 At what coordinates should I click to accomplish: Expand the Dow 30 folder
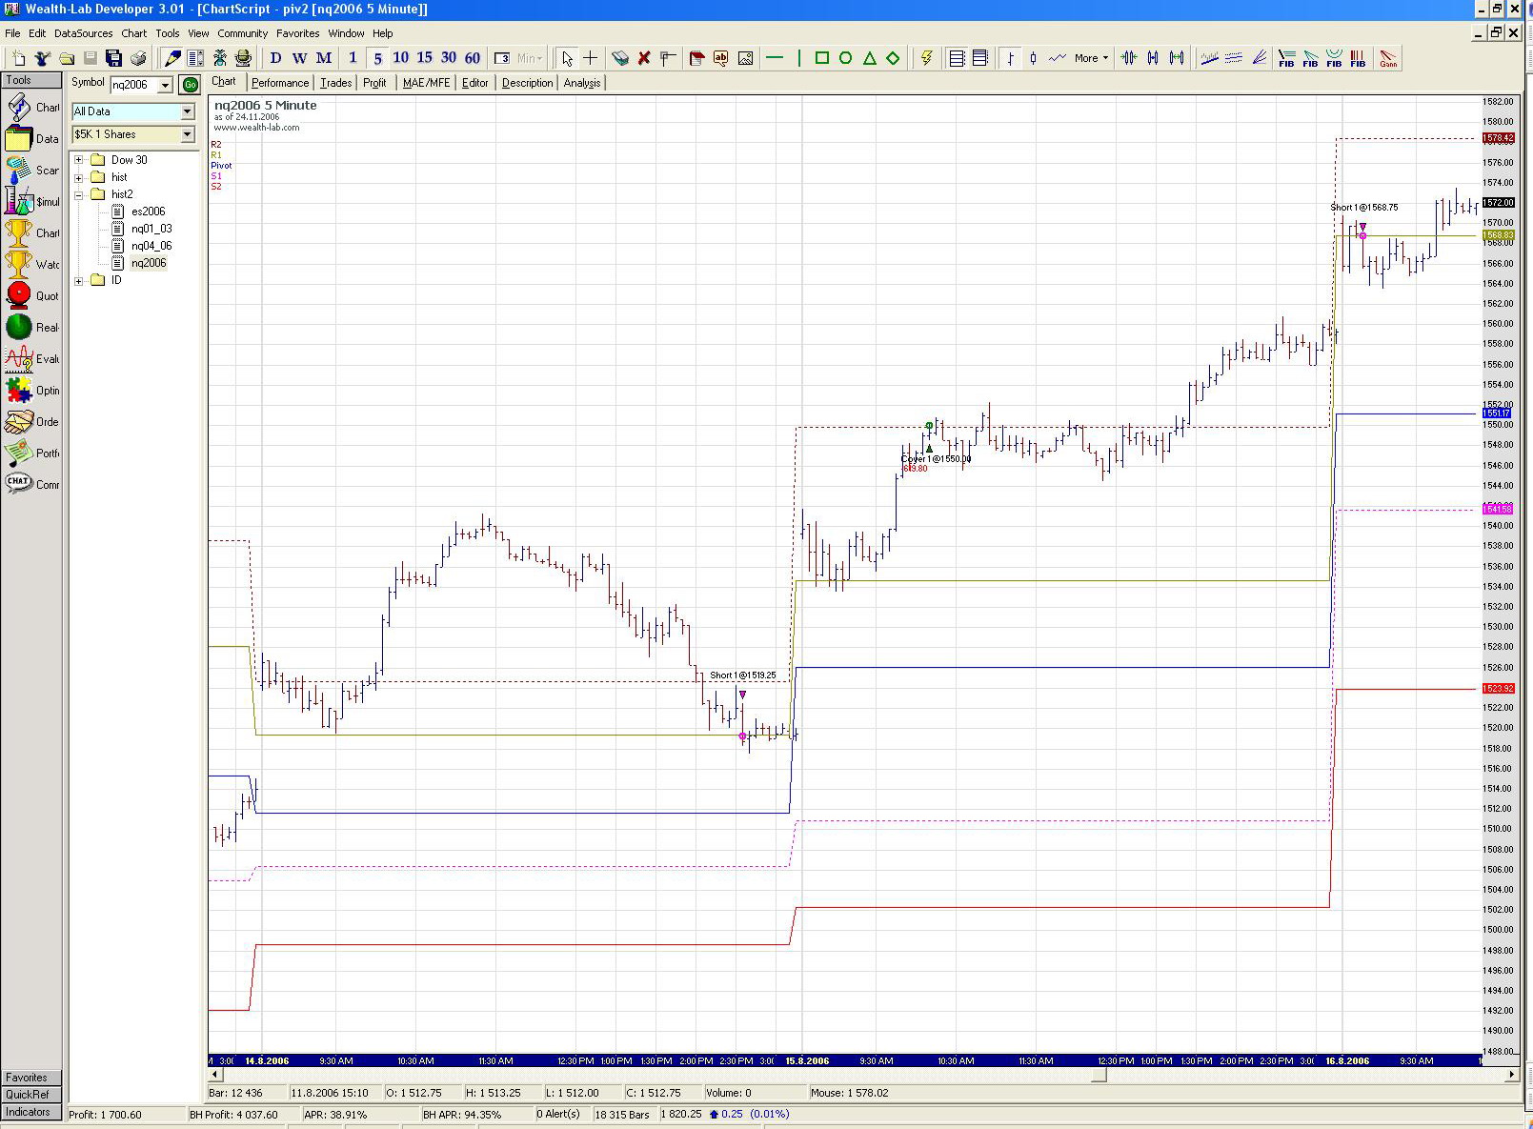tap(79, 160)
